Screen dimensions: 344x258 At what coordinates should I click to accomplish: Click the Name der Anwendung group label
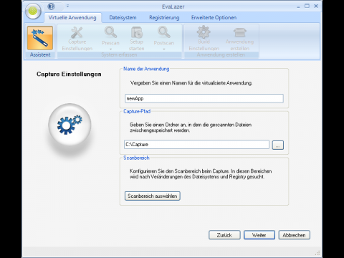click(146, 69)
